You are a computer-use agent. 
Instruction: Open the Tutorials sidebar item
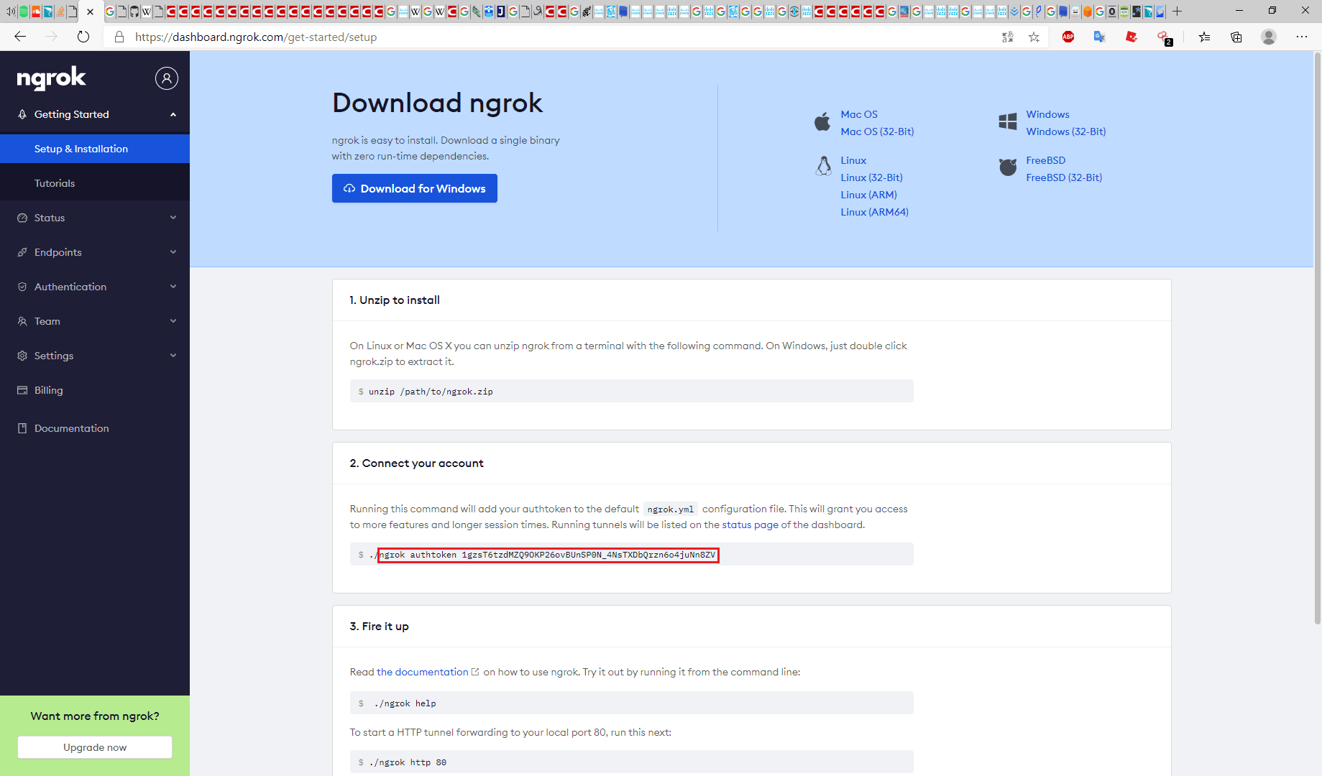click(55, 183)
